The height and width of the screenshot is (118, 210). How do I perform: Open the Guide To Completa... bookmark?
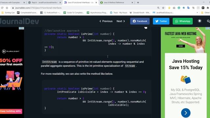[73, 12]
